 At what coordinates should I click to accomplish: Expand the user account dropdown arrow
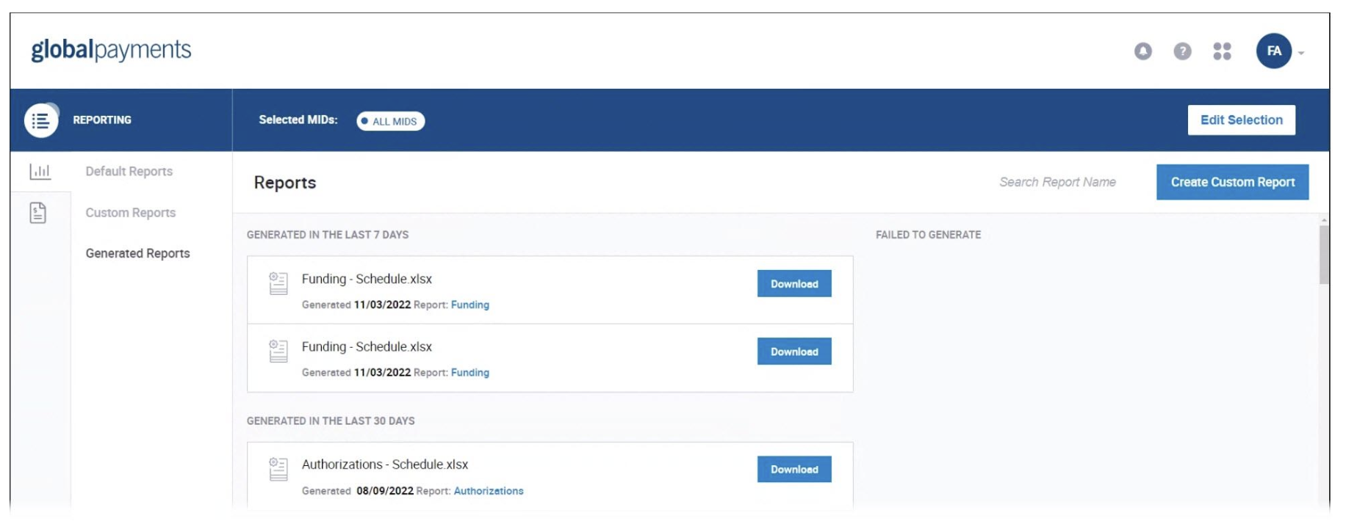point(1301,53)
